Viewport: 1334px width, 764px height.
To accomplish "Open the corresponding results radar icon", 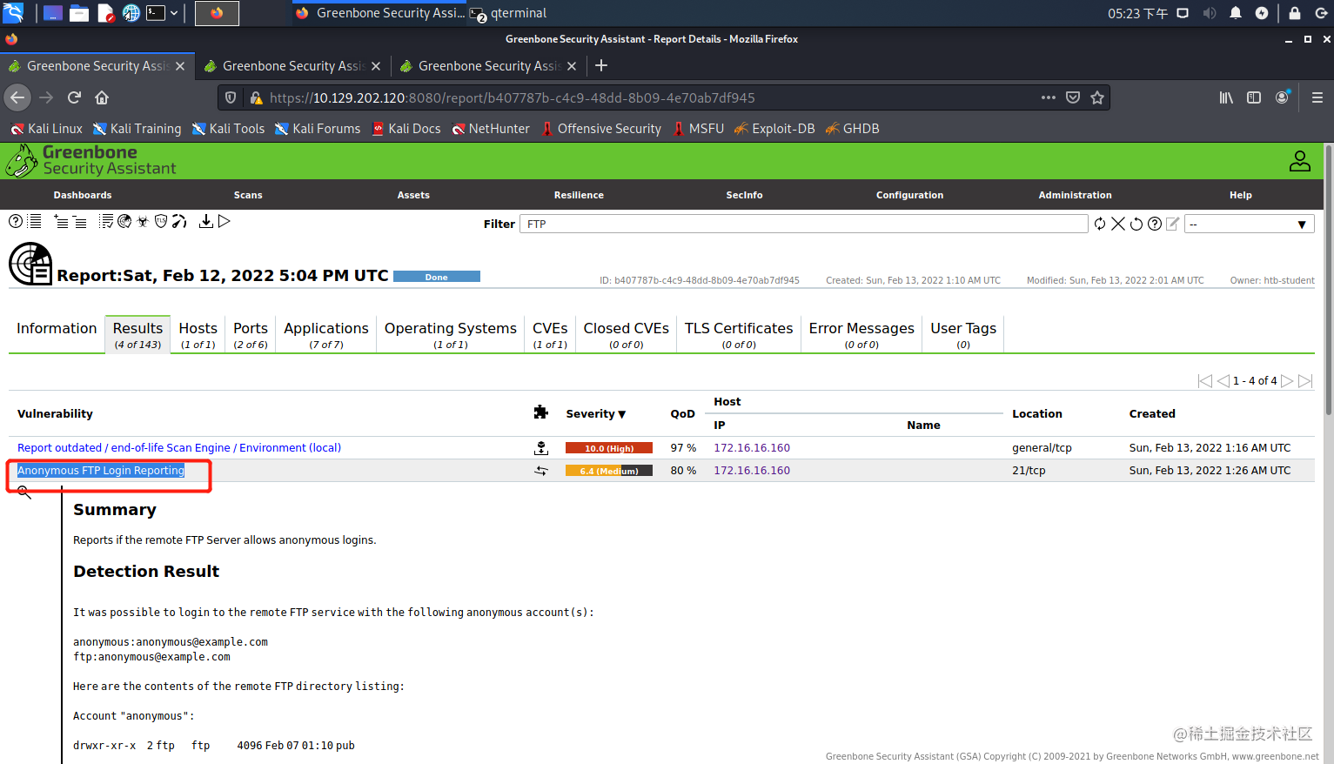I will click(x=124, y=222).
